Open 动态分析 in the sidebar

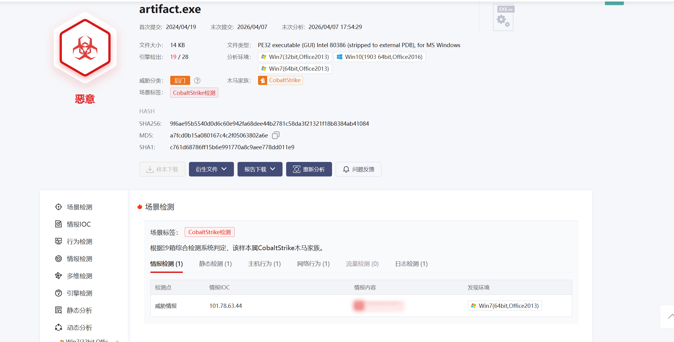[79, 328]
